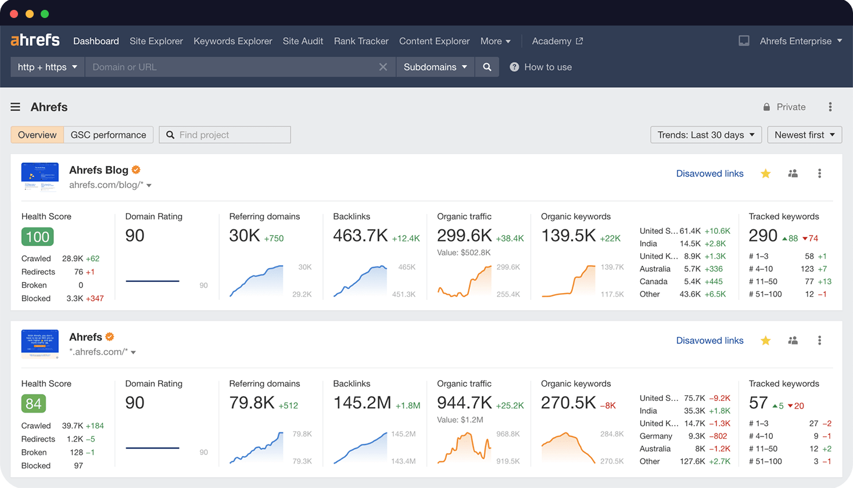Open the Subdomains mode dropdown
Viewport: 853px width, 488px height.
435,67
